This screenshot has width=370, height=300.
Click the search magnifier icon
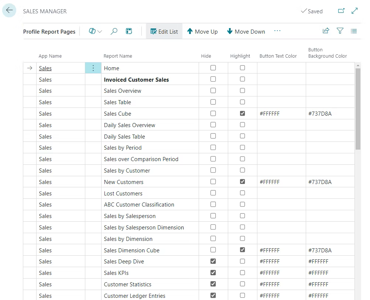(x=114, y=31)
